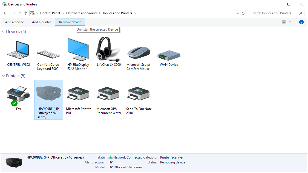Click Remove device button
308x173 pixels.
(x=70, y=22)
